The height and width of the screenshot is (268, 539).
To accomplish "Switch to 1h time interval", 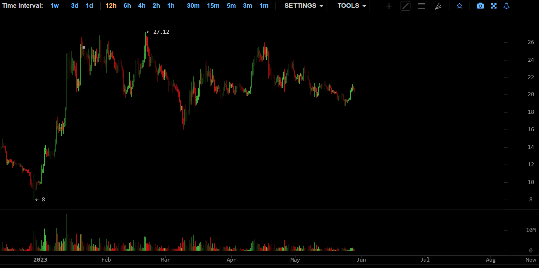I will point(171,6).
